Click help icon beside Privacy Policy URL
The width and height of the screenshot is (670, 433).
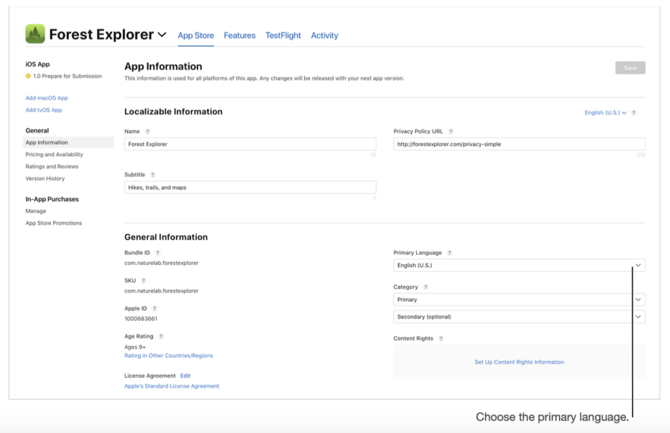tap(450, 131)
